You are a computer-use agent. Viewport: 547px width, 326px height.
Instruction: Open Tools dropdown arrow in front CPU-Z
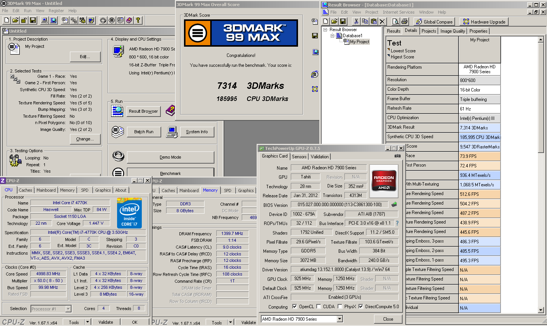point(87,322)
